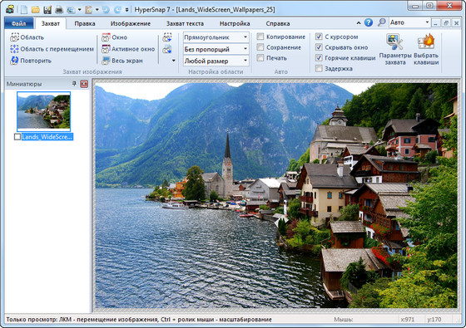Click the Save icon in quick access toolbar
The height and width of the screenshot is (328, 466).
(x=47, y=10)
